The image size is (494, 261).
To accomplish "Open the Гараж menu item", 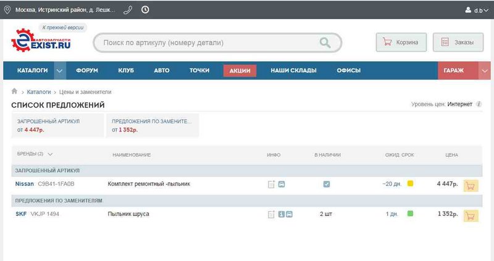I will click(x=454, y=70).
